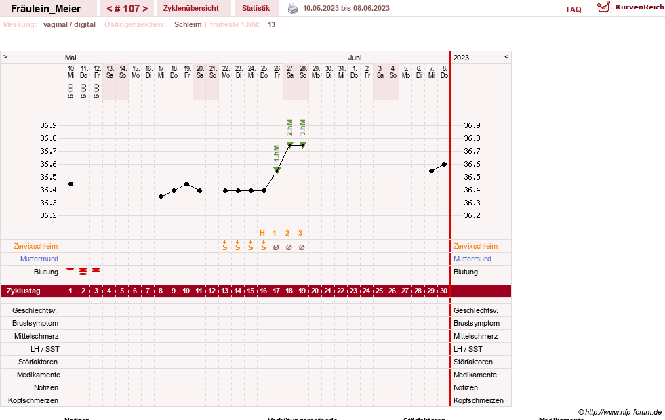665x420 pixels.
Task: Click the Juni month label
Action: 355,58
